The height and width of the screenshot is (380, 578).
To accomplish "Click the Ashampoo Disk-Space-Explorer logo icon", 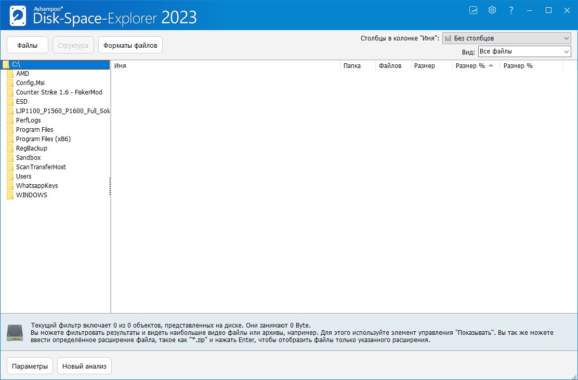I will coord(18,16).
